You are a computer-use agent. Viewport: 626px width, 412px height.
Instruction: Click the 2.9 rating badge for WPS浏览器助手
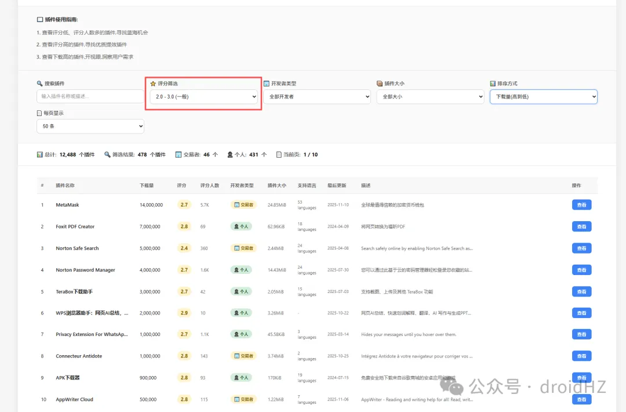pyautogui.click(x=184, y=313)
